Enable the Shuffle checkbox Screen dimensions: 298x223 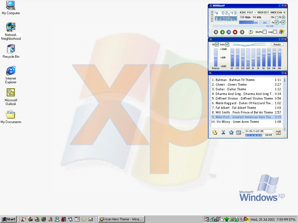pos(265,32)
